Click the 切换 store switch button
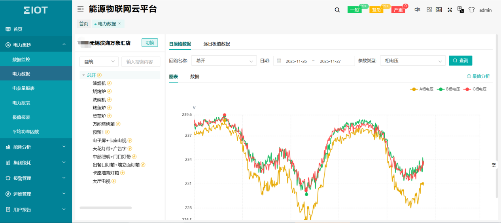This screenshot has height=223, width=501. tap(149, 43)
